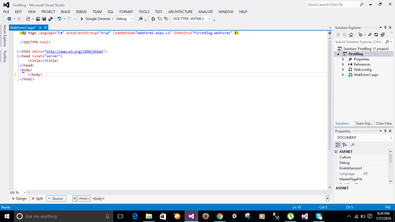Open the DOCUMENT object dropdown in Properties
395x222 pixels.
tap(391, 138)
